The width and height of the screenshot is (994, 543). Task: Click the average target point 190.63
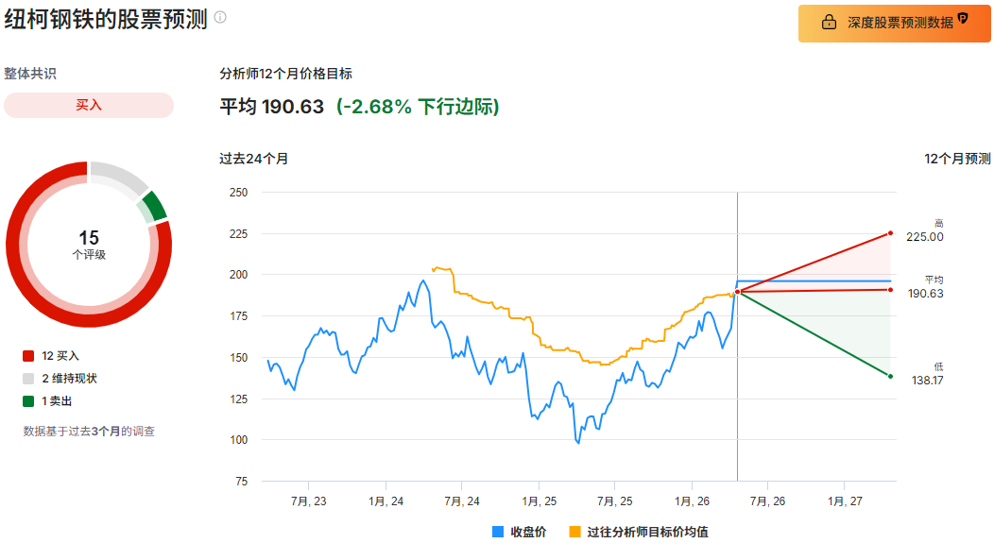[x=890, y=290]
